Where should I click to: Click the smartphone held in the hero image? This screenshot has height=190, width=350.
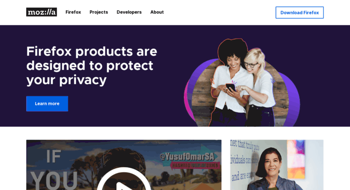pyautogui.click(x=231, y=87)
